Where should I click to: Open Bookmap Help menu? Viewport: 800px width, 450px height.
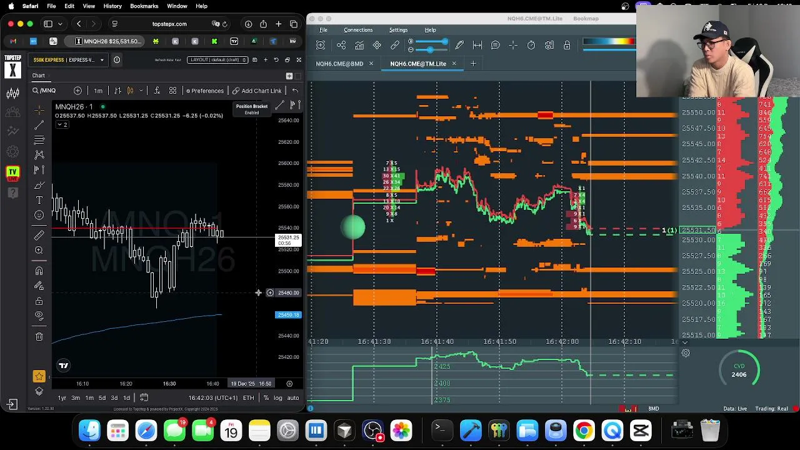431,30
